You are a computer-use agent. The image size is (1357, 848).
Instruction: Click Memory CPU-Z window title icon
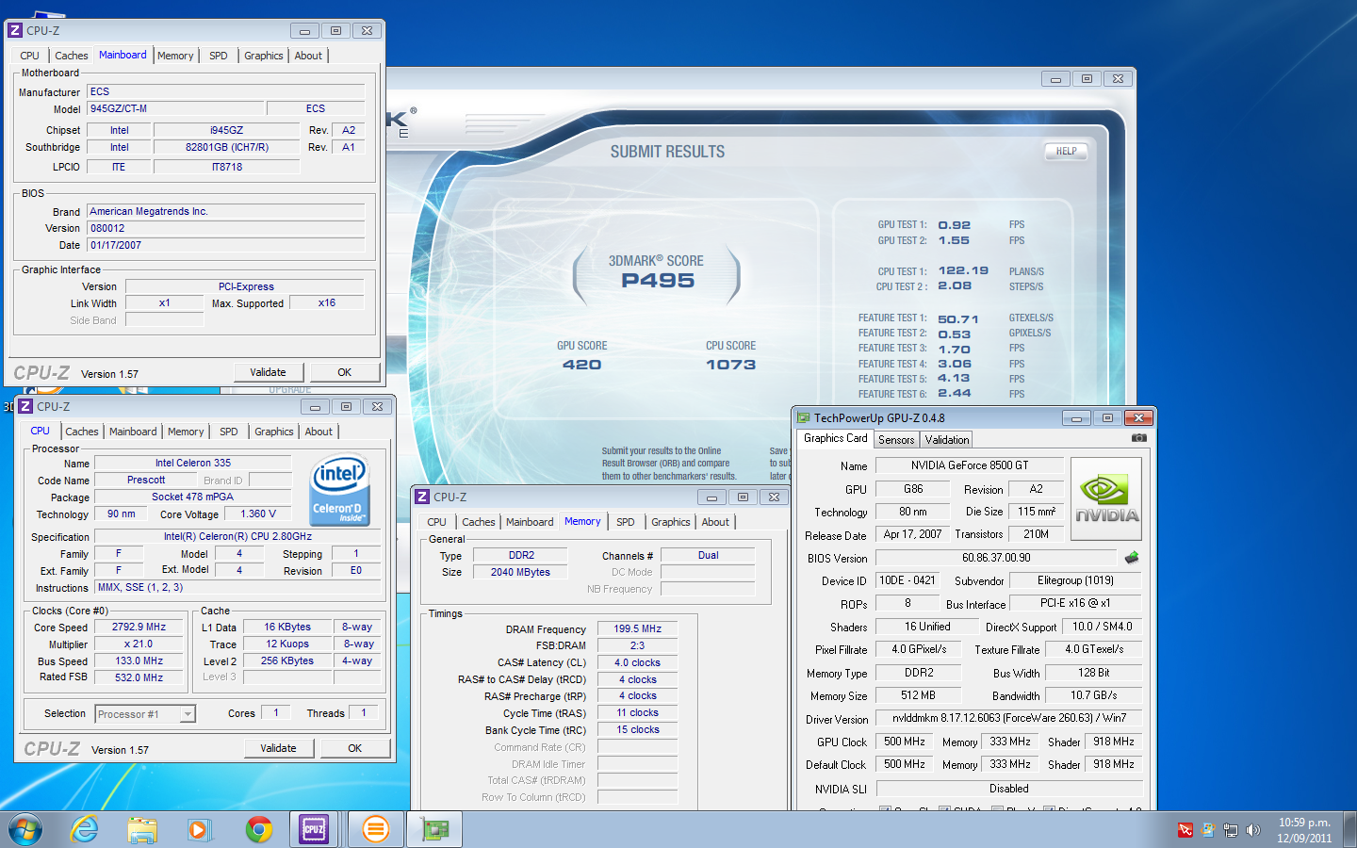[x=422, y=497]
